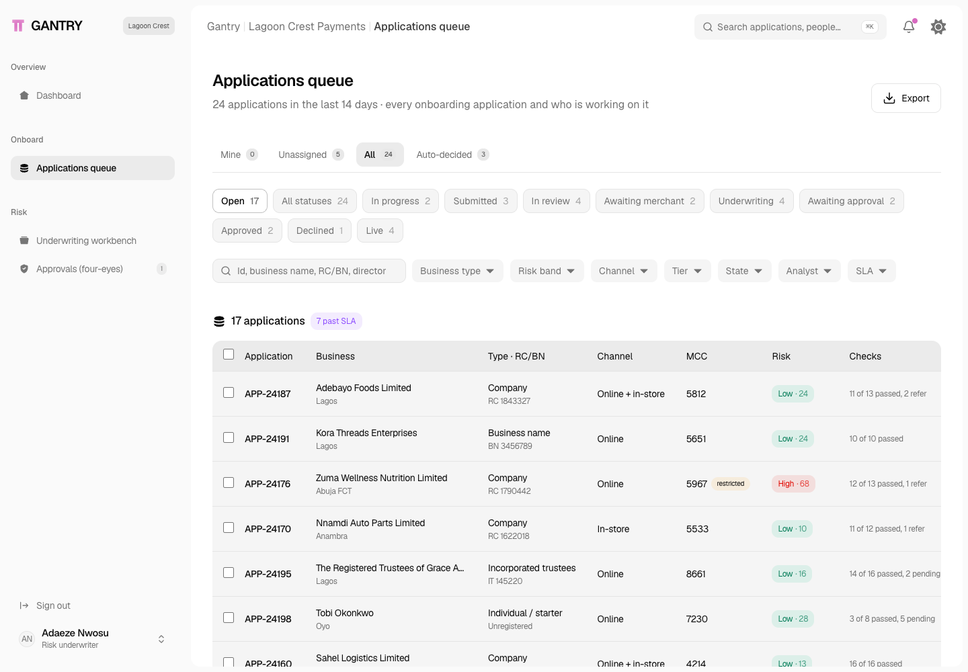
Task: Click the High · 68 risk badge
Action: 793,484
